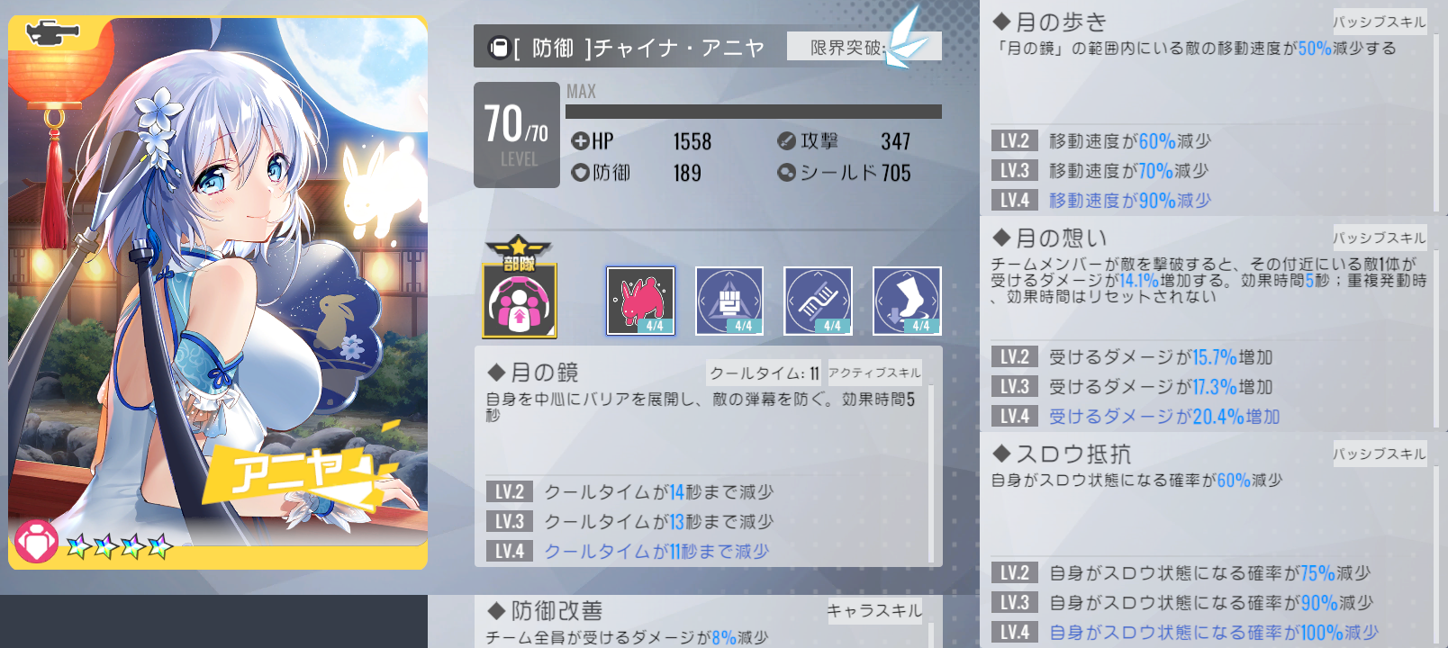Select the fist-and-shield skill icon
The image size is (1448, 648).
tap(729, 301)
